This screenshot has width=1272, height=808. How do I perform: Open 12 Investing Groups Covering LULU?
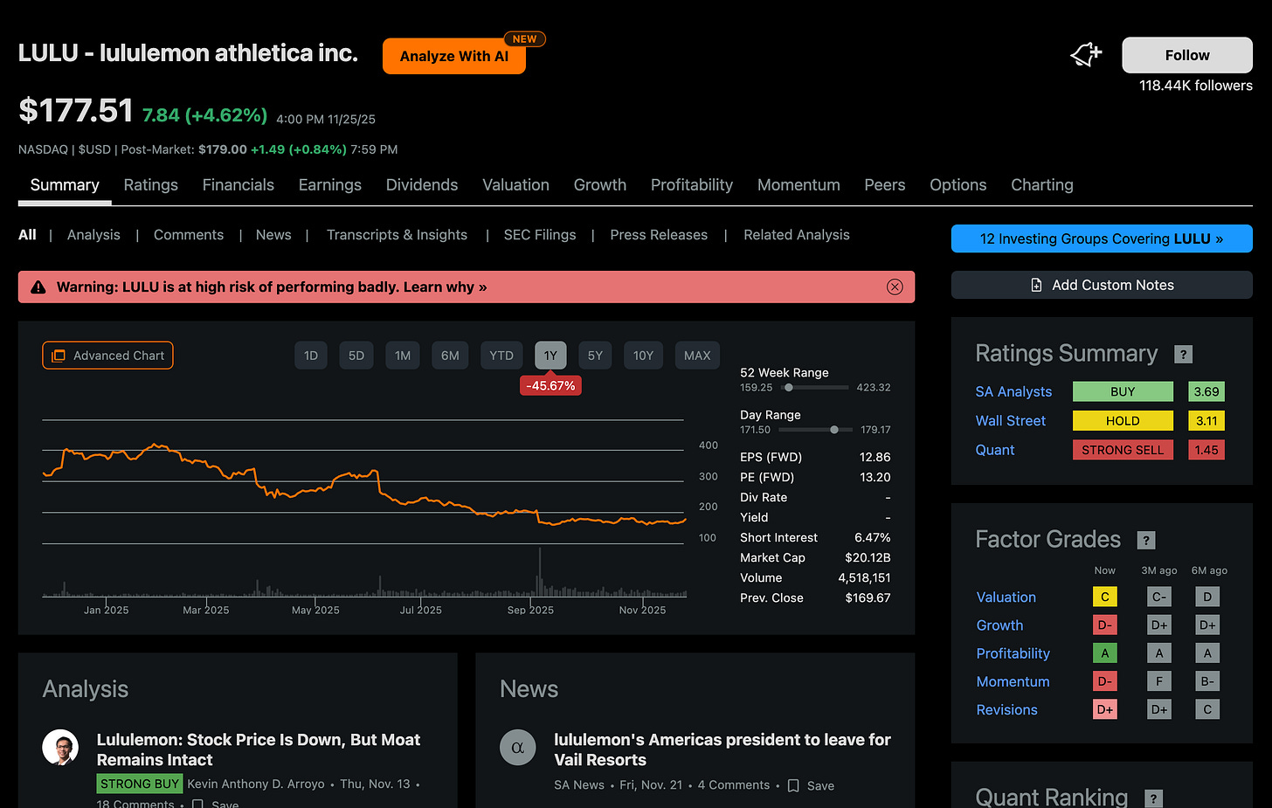coord(1102,238)
